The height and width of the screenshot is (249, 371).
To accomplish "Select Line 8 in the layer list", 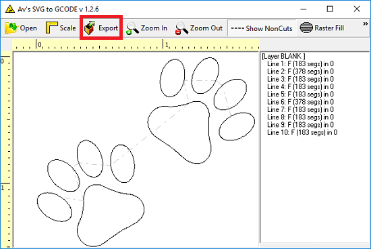I will click(300, 117).
